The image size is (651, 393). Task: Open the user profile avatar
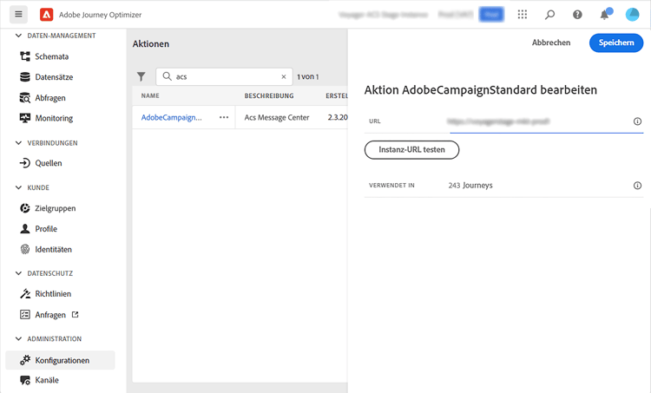coord(632,15)
